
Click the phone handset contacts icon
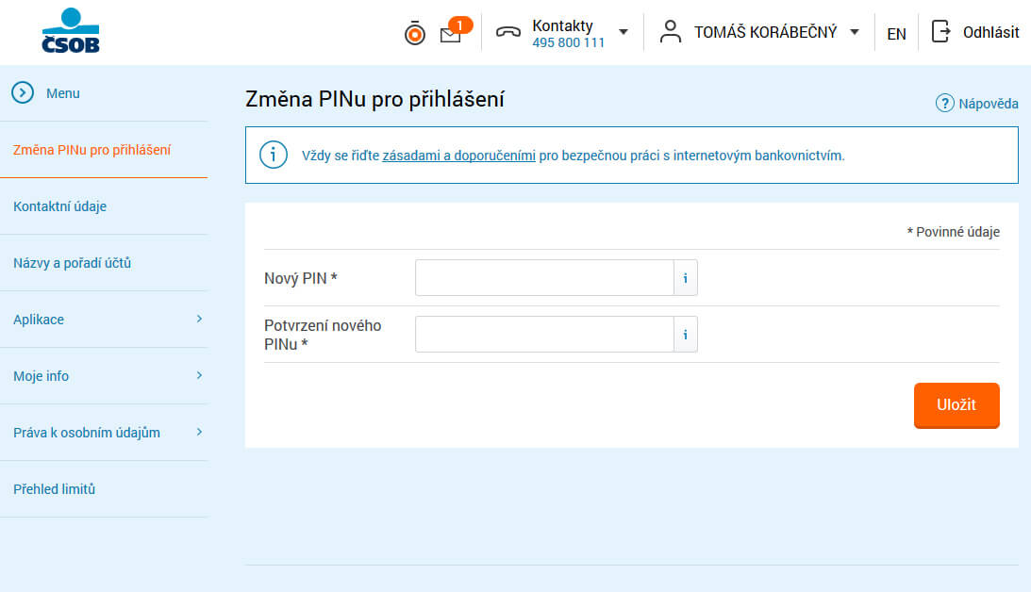click(508, 32)
